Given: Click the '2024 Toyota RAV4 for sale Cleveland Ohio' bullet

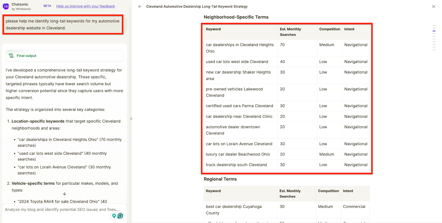Looking at the screenshot, I should pyautogui.click(x=62, y=201).
